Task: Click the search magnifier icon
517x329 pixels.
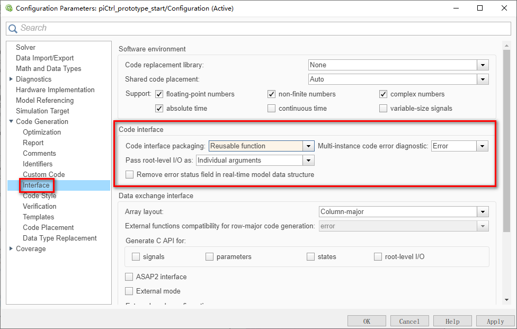Action: click(13, 28)
